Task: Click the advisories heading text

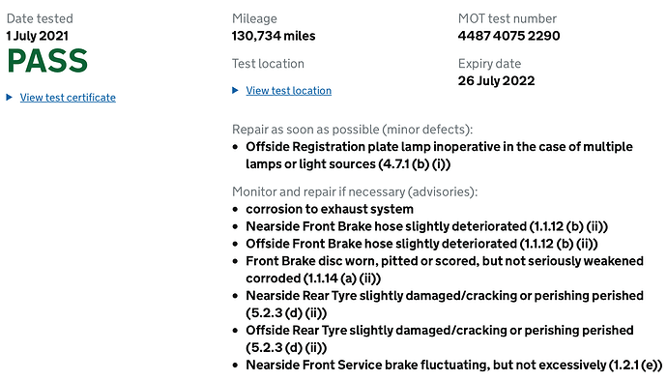Action: pos(355,192)
